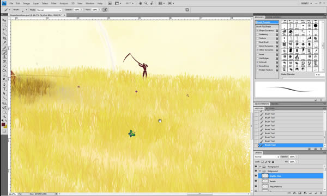Switch to the Clone Source tab
This screenshot has height=196, width=327.
273,17
